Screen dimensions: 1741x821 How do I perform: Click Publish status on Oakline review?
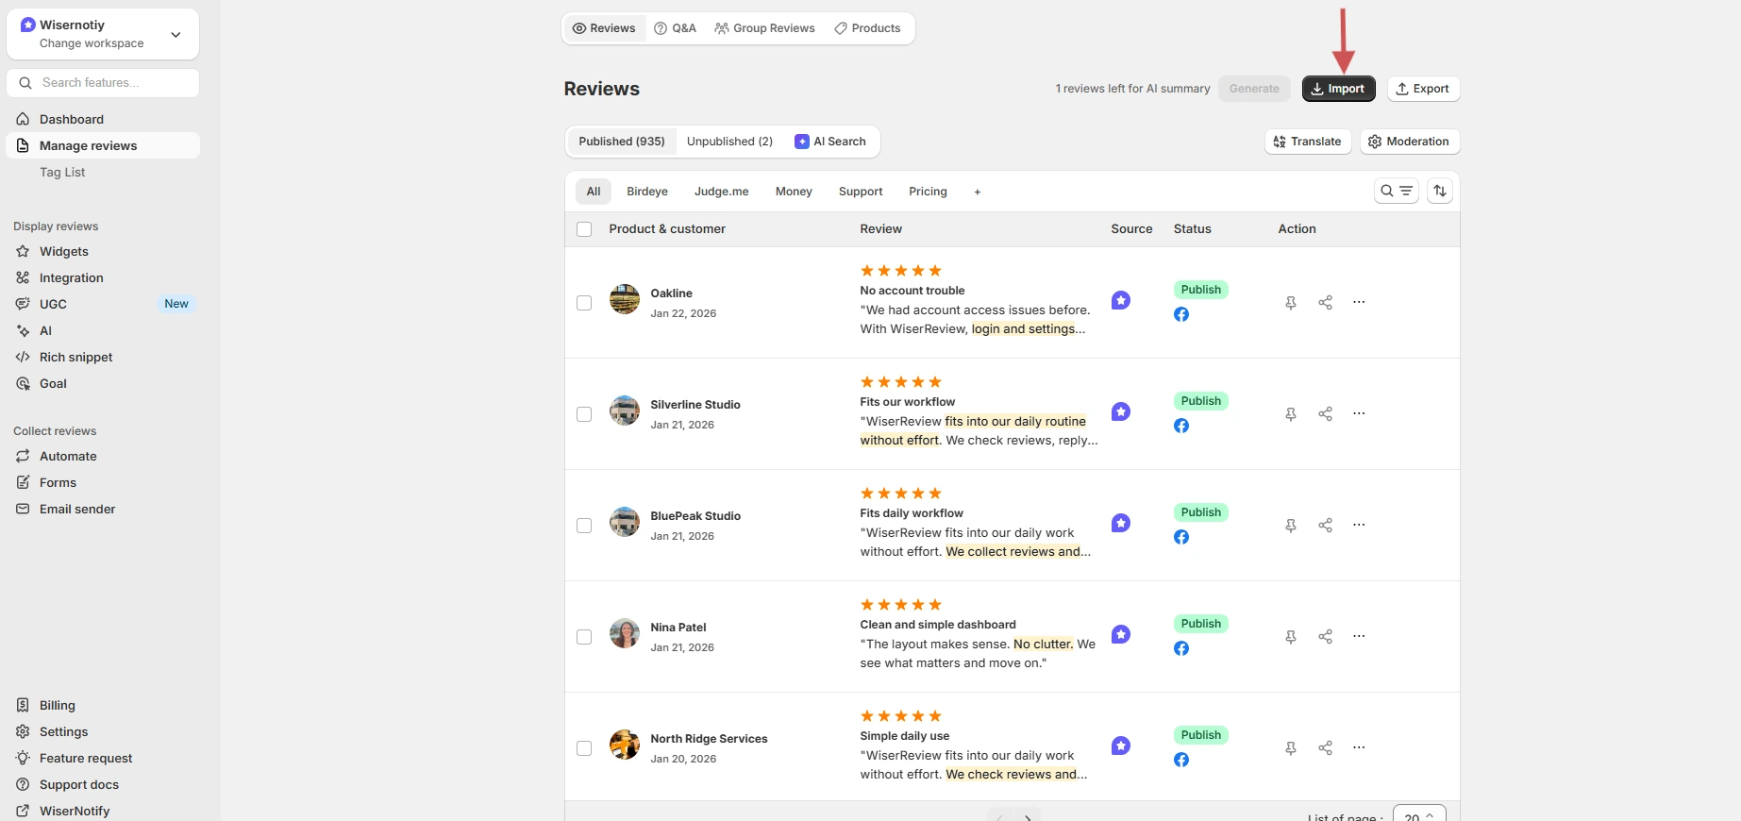(1201, 290)
